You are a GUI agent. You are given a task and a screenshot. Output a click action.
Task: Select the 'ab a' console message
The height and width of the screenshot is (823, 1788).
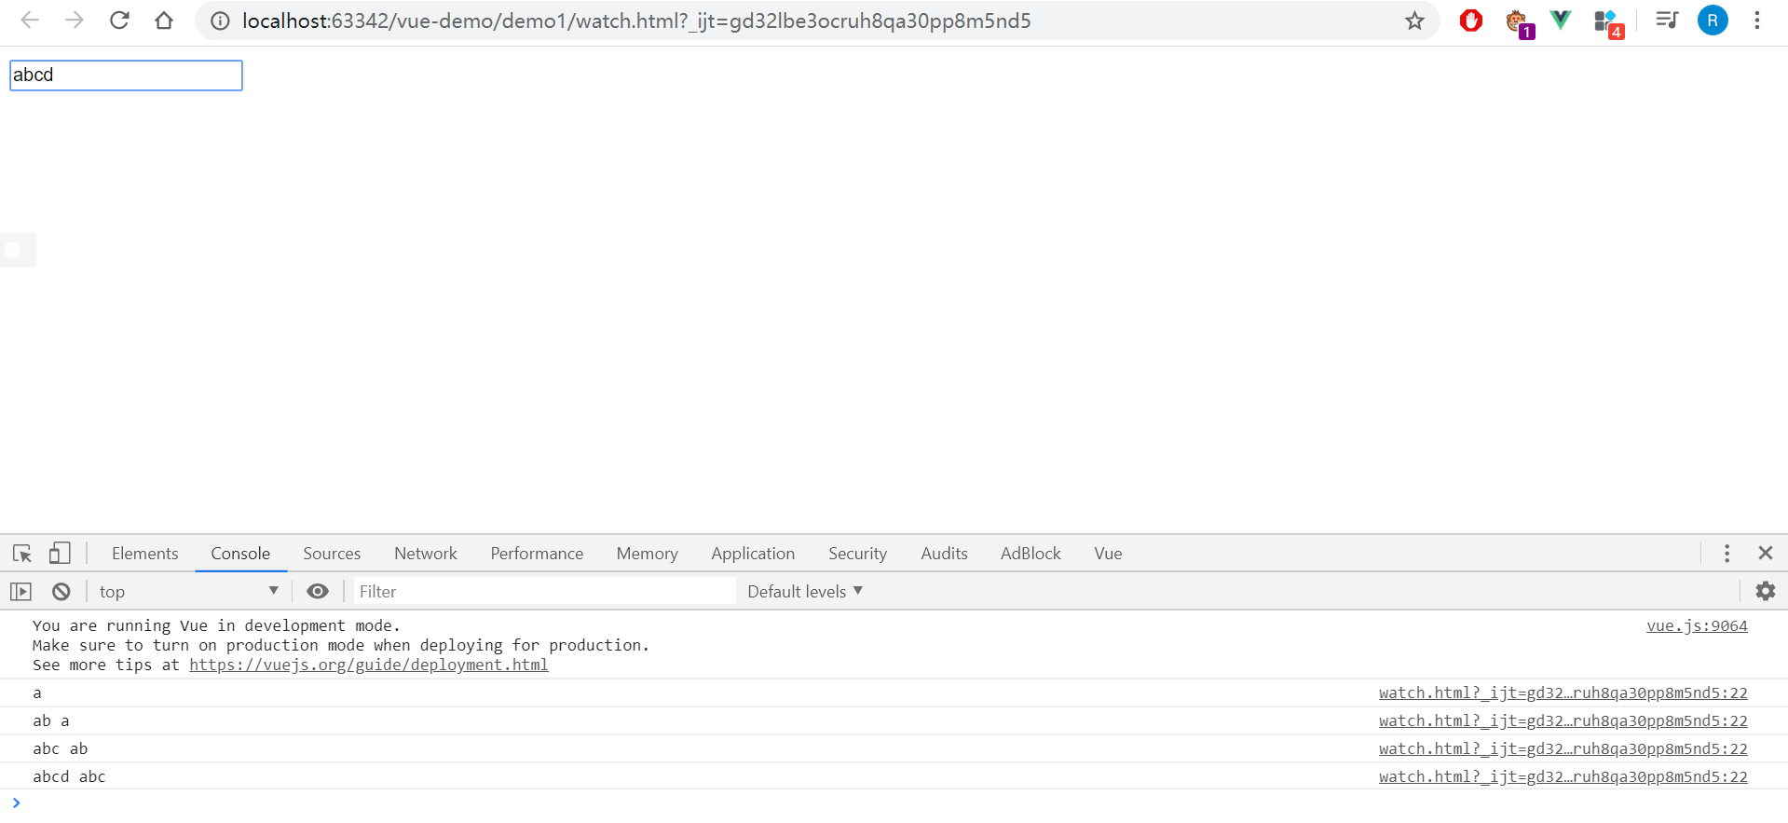pos(50,720)
